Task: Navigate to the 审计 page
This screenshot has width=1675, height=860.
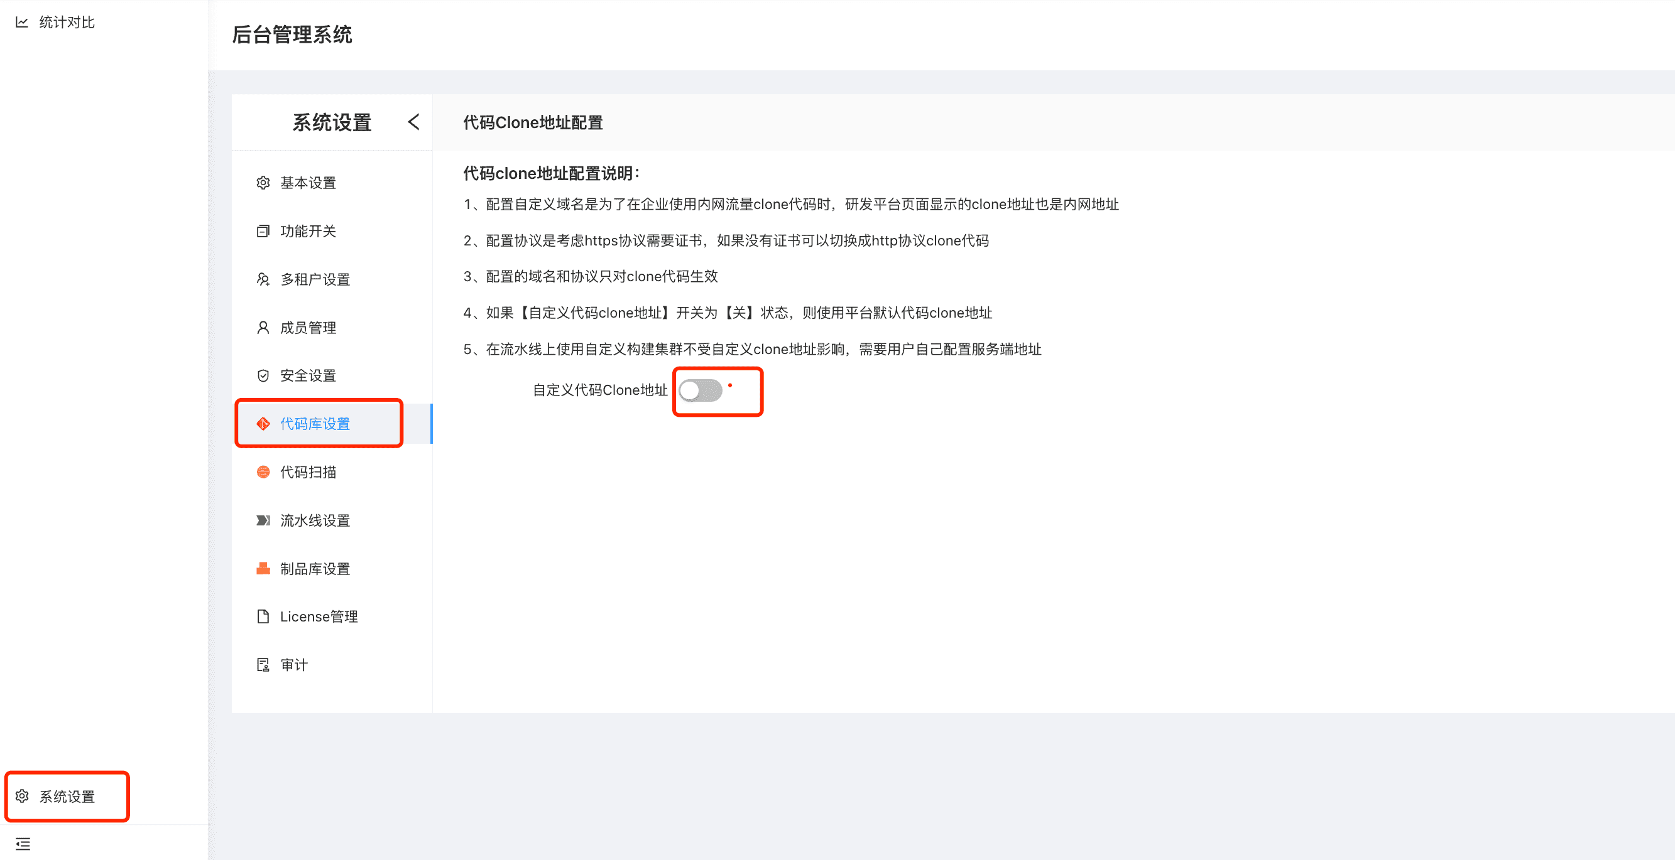Action: click(293, 664)
